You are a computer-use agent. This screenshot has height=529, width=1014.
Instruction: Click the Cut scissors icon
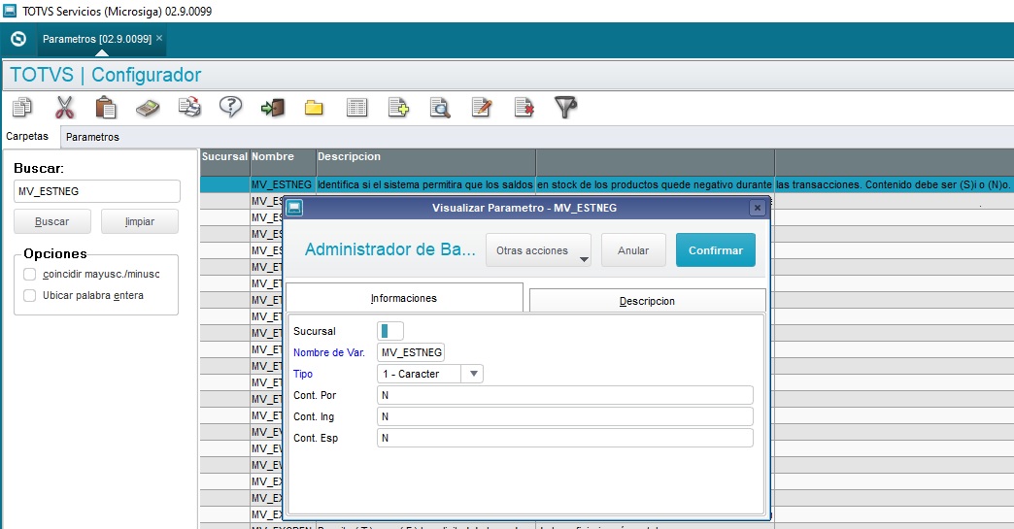click(x=64, y=107)
